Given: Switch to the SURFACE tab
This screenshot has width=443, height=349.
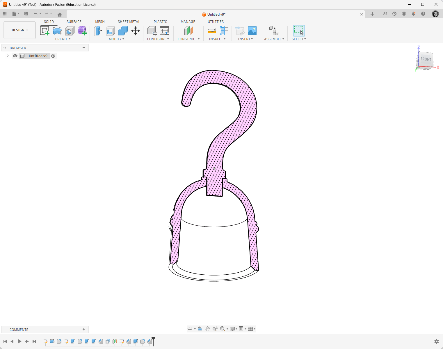Looking at the screenshot, I should [x=74, y=22].
